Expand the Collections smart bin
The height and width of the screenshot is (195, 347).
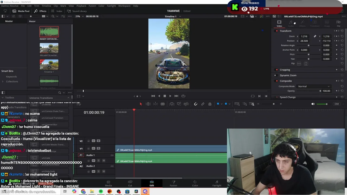[3, 82]
